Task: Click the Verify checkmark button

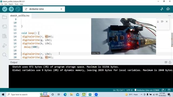Action: click(x=5, y=9)
